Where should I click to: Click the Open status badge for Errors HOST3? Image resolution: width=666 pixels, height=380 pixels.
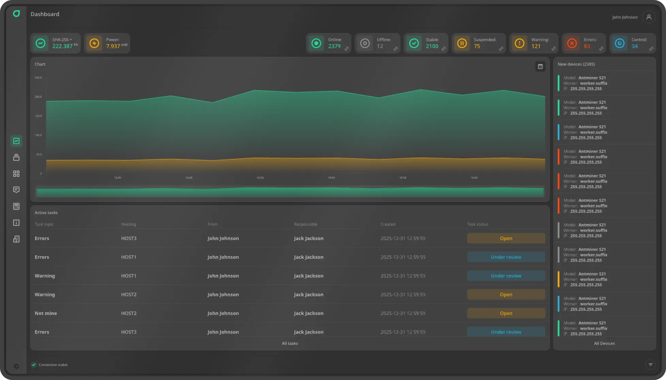506,238
